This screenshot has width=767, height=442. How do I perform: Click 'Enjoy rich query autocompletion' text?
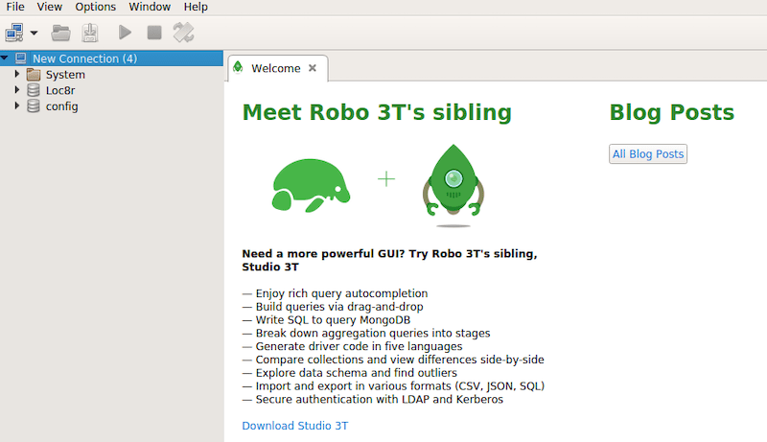pos(341,293)
